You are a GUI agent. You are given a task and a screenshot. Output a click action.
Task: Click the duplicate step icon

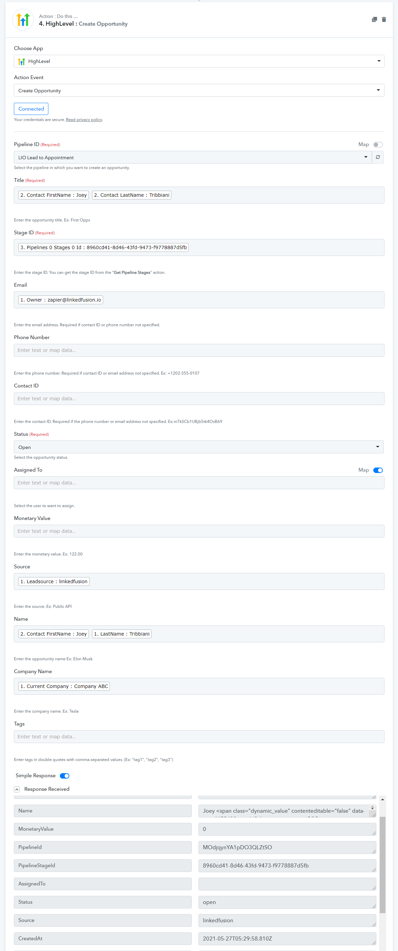click(x=374, y=20)
